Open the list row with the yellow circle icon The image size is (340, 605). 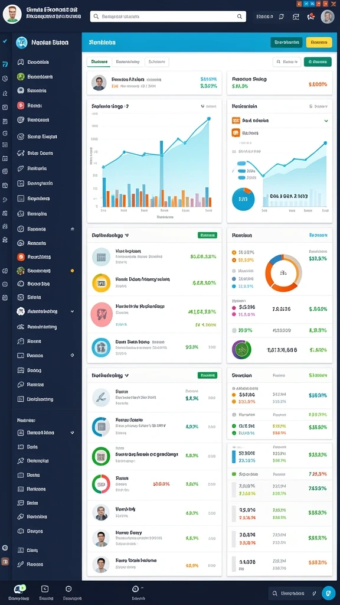click(154, 282)
